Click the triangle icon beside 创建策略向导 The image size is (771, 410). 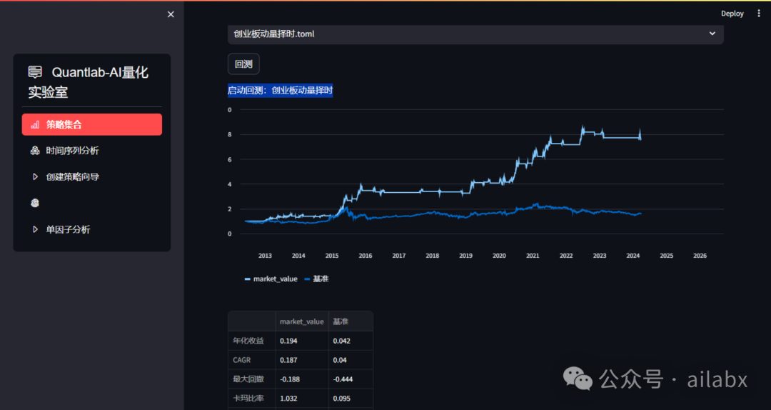pos(35,176)
